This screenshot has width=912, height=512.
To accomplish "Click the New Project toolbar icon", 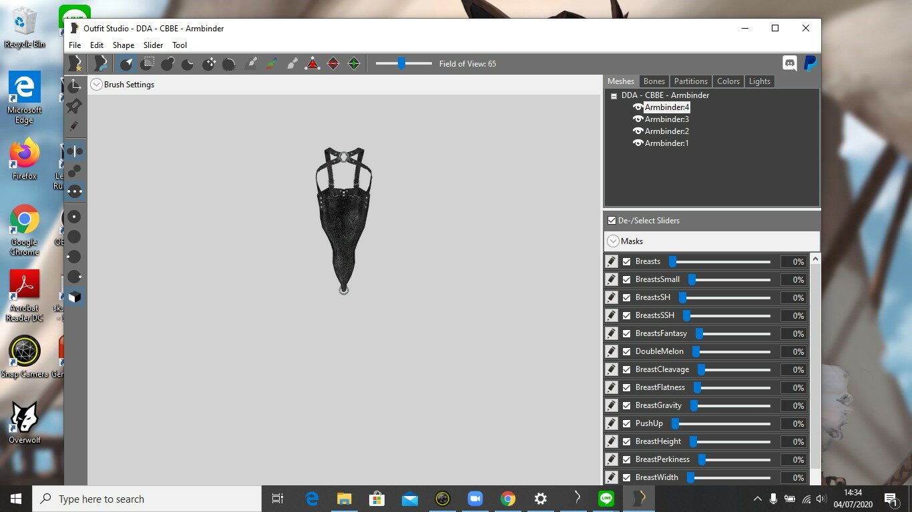I will [75, 64].
